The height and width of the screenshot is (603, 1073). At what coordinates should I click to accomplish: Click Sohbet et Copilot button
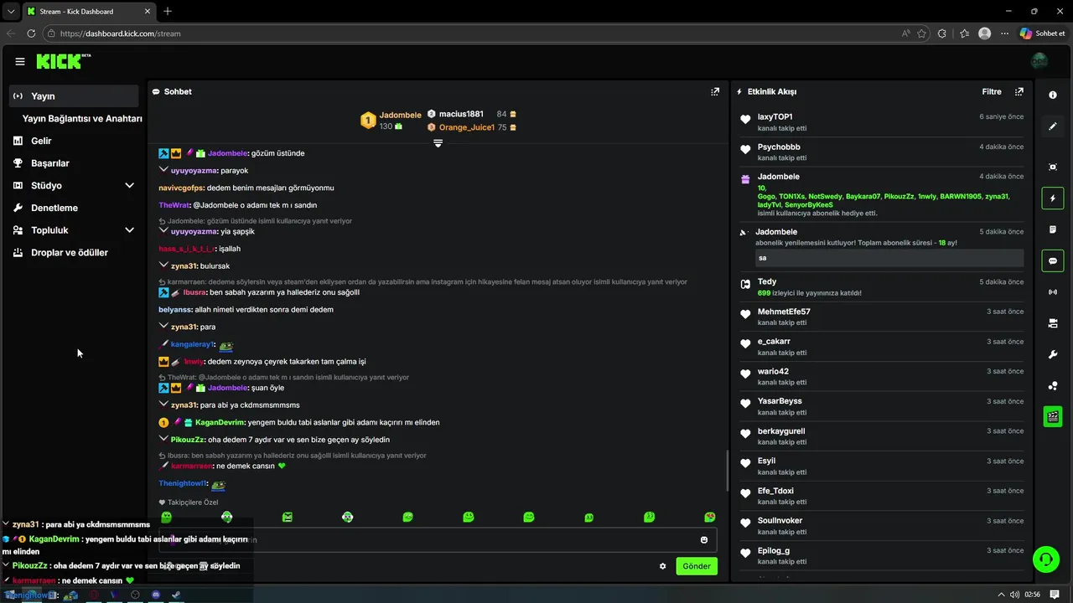(1043, 33)
